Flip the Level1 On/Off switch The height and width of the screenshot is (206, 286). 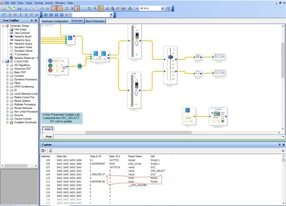coord(137,35)
